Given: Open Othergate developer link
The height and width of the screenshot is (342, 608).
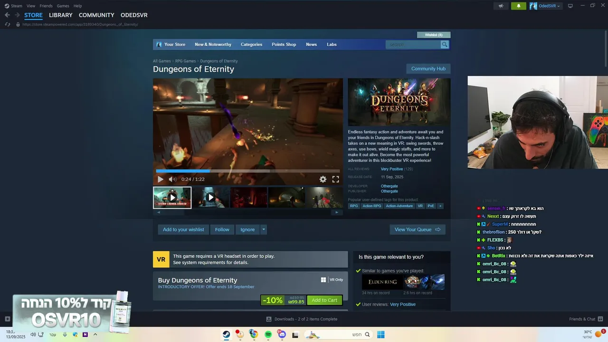Looking at the screenshot, I should [389, 186].
